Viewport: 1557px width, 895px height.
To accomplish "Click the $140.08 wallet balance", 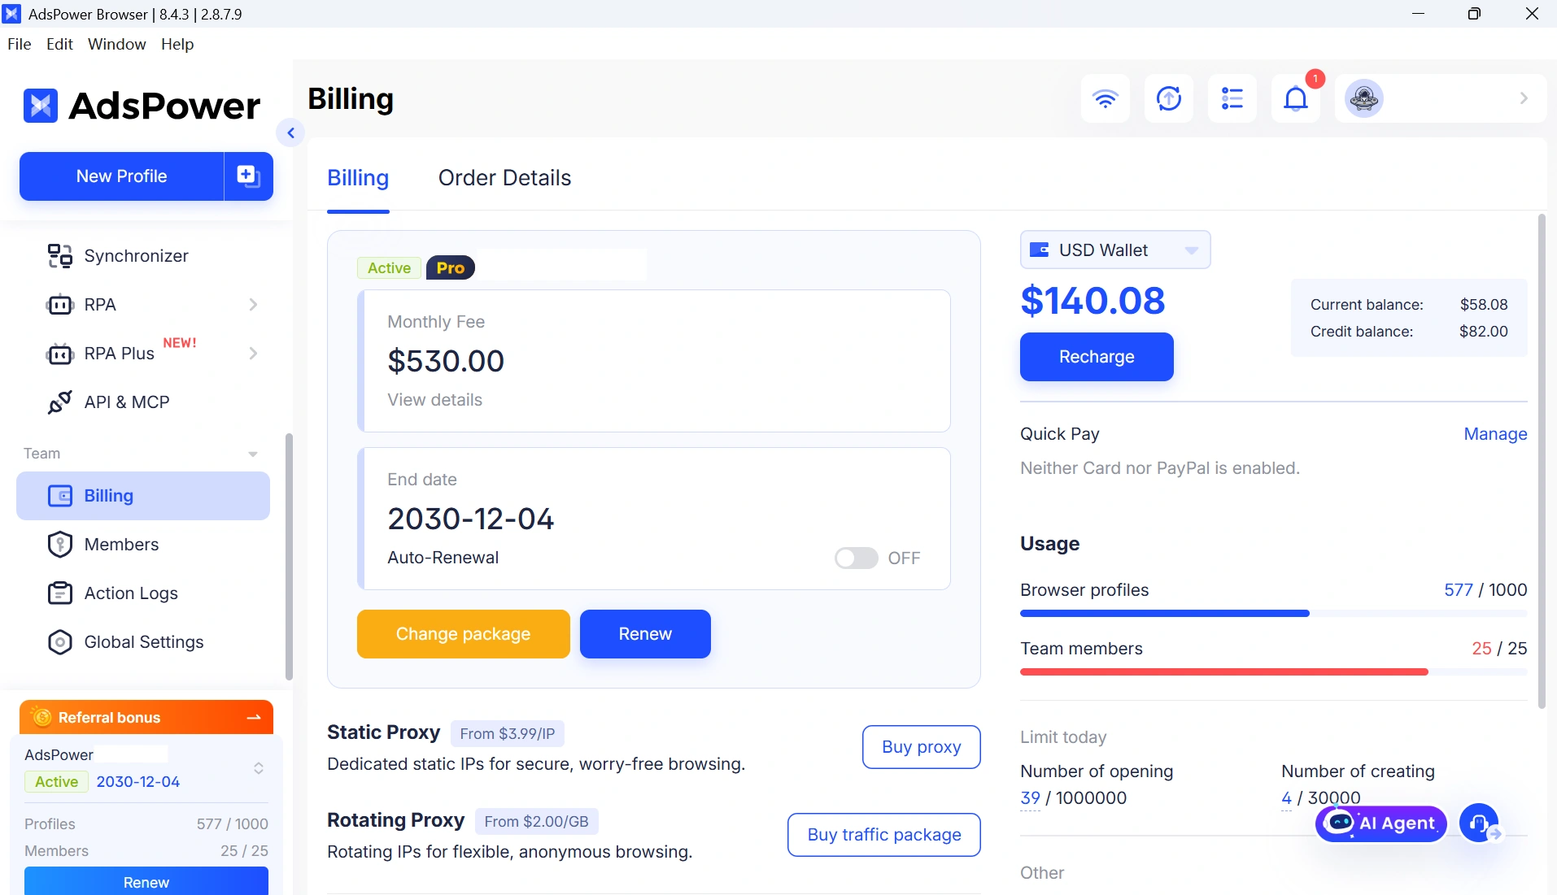I will coord(1093,301).
